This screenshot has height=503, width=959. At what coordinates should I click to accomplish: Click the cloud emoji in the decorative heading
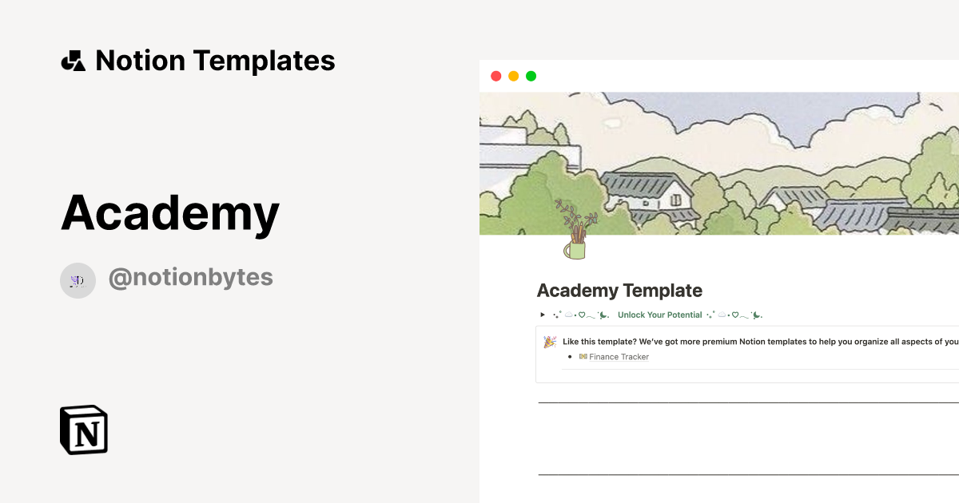pos(568,315)
